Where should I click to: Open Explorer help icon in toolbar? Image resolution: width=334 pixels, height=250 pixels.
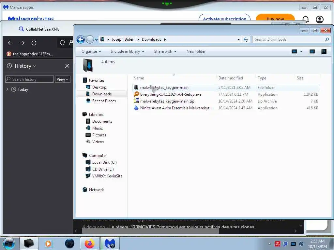coord(324,51)
